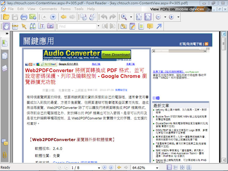Click inside the Find text field
This screenshot has height=171, width=228.
(77, 26)
